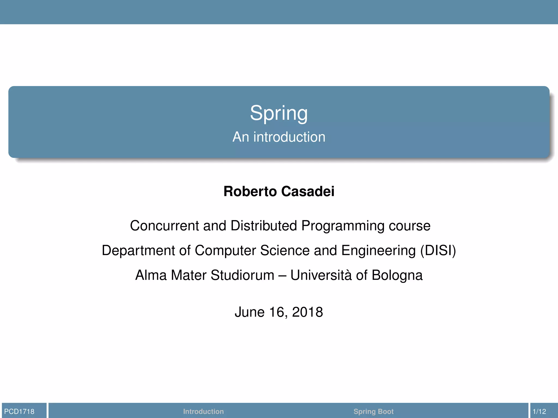The width and height of the screenshot is (558, 418).
Task: Click the word (DISI) in department line
Action: (x=438, y=250)
